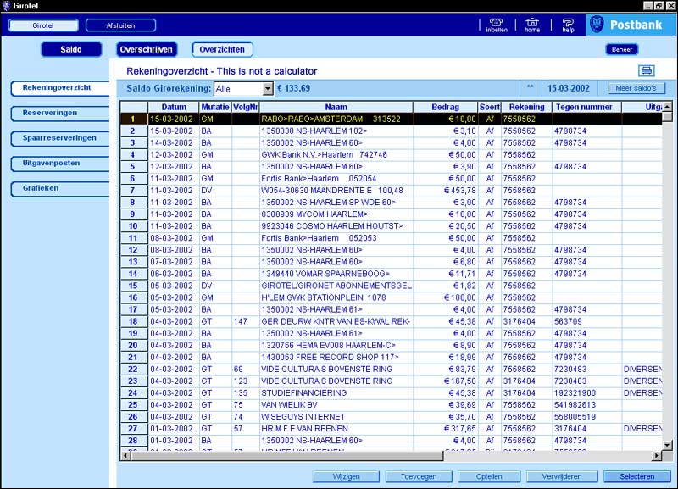This screenshot has height=489, width=678.
Task: Click the Verwijderen button
Action: point(562,476)
